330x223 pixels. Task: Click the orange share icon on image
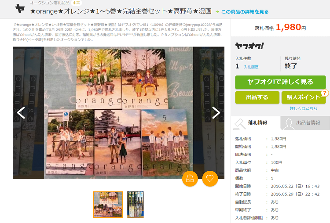(x=190, y=178)
